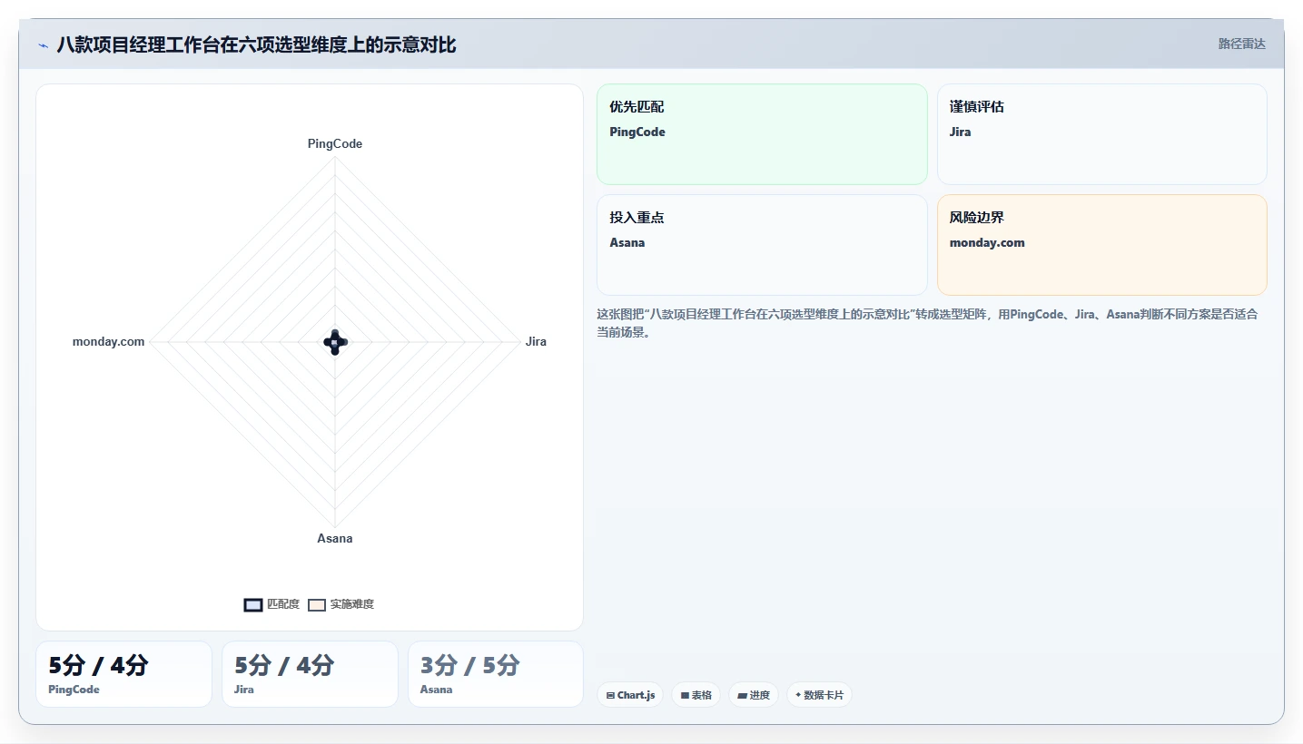The height and width of the screenshot is (744, 1303).
Task: Select the 进度 tag chip
Action: [x=754, y=695]
